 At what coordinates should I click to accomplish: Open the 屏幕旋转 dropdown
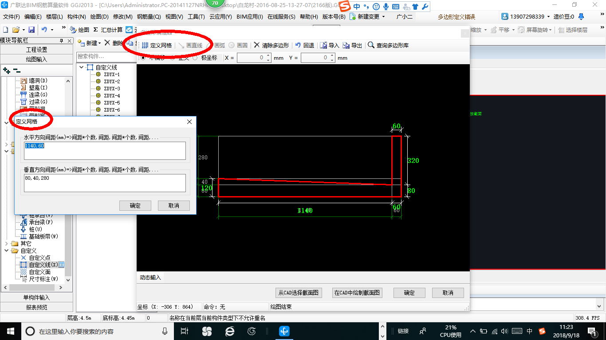[x=551, y=30]
